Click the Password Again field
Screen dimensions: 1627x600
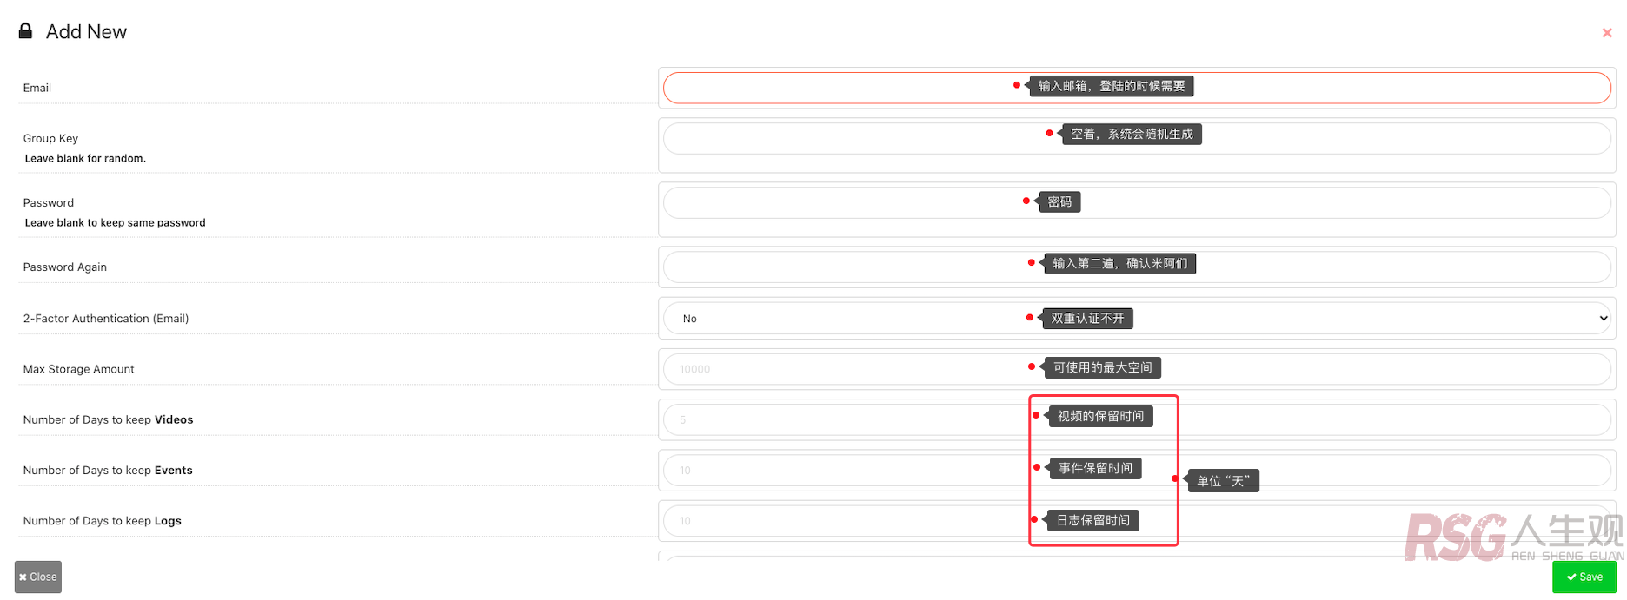pyautogui.click(x=1137, y=267)
